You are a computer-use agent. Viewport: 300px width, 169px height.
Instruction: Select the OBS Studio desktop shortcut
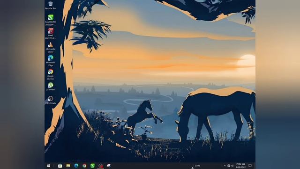pyautogui.click(x=51, y=100)
